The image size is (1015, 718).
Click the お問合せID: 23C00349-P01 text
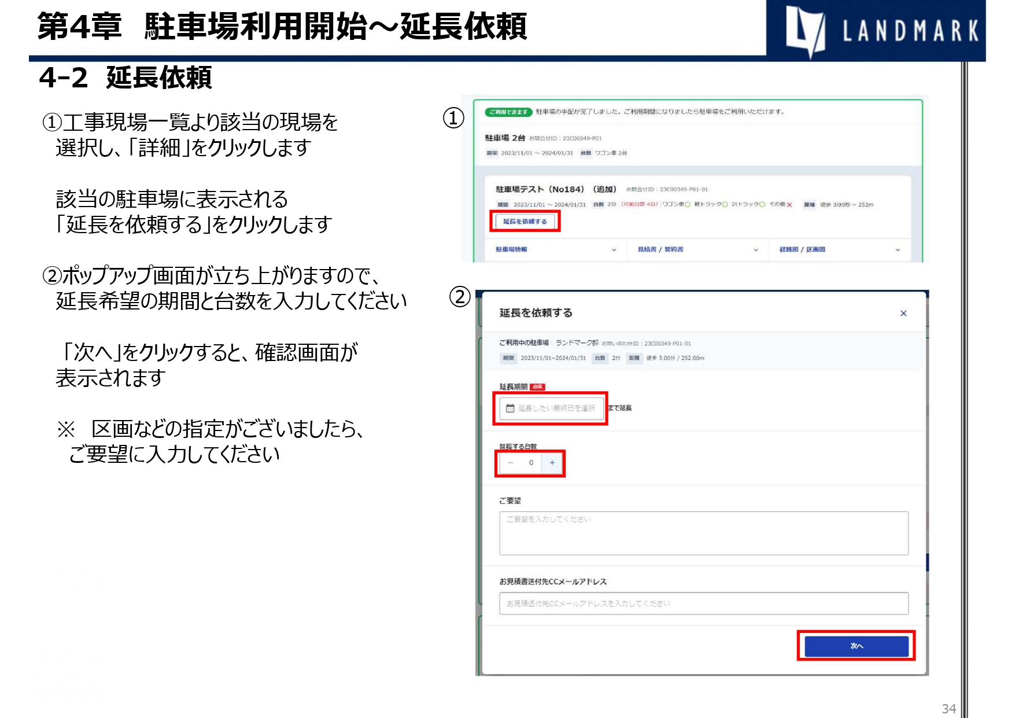[566, 138]
